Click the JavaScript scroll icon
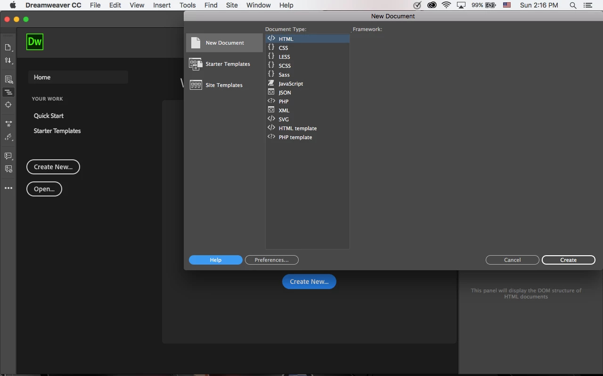 [x=271, y=83]
